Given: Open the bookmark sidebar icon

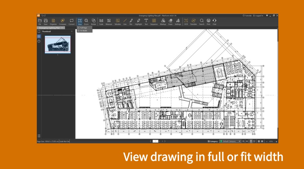Looking at the screenshot, I should 39,31.
